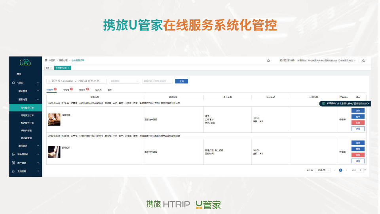Image resolution: width=380 pixels, height=214 pixels.
Task: Click the U管家 breadcrumb link
Action: click(52, 60)
